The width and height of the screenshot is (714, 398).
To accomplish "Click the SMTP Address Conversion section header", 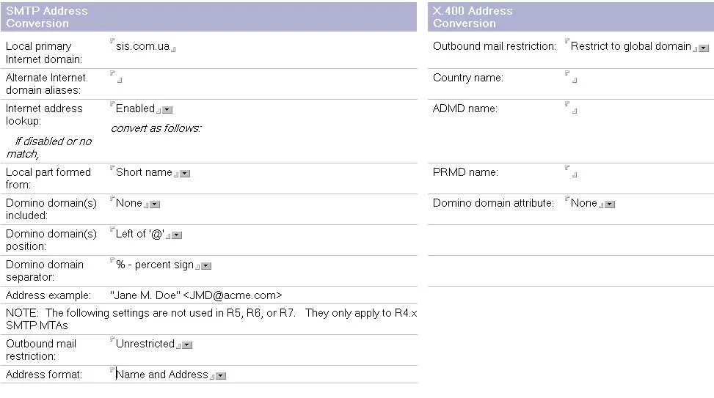I will [47, 17].
